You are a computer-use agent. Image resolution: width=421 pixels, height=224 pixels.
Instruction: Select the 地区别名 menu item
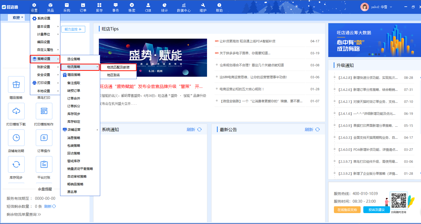(x=118, y=75)
